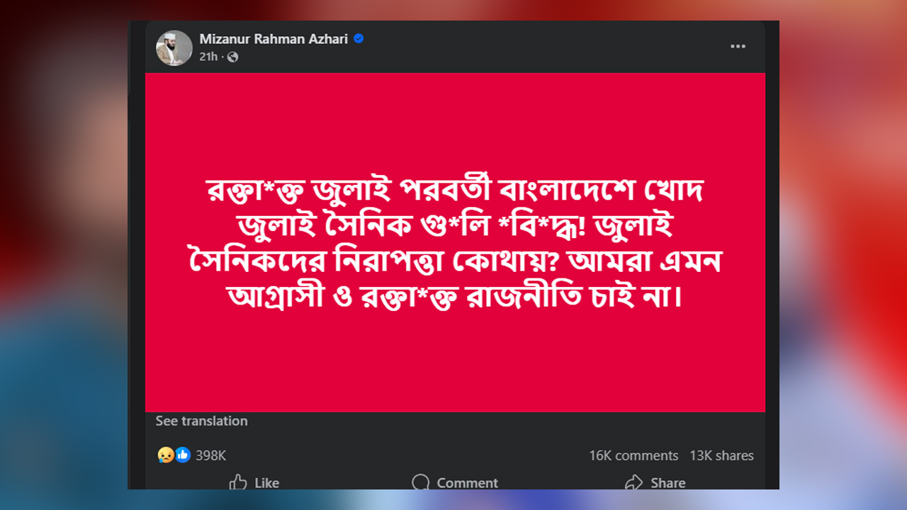Click the blue verified badge

click(x=359, y=39)
